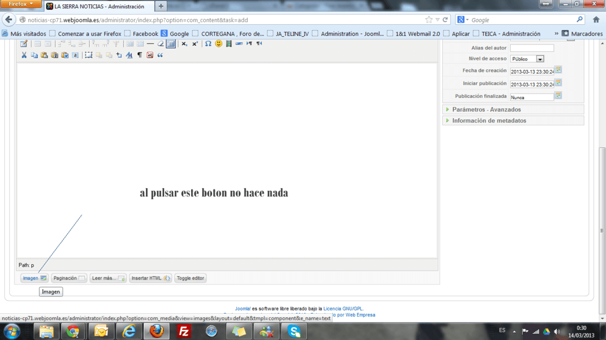Insert a new layer icon
Image resolution: width=606 pixels, height=340 pixels.
coord(89,55)
